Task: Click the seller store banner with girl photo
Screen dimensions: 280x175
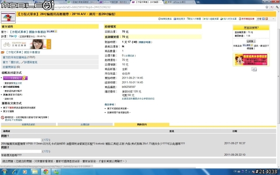Action: point(26,44)
